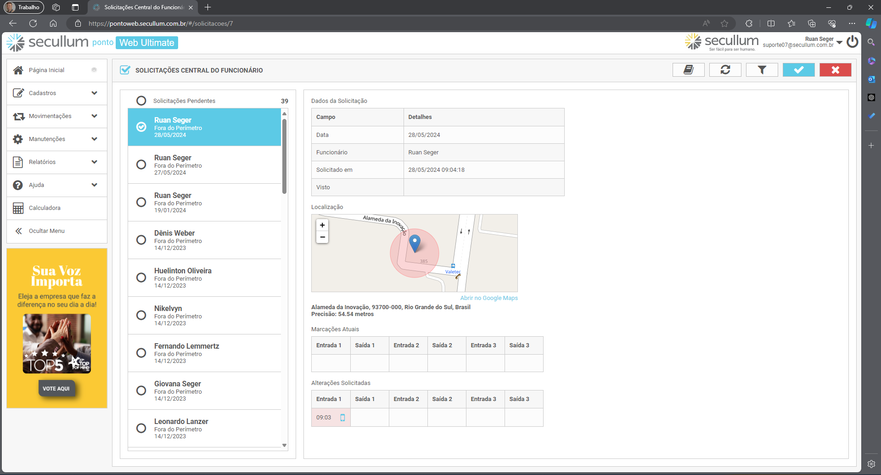Zoom out on the location map
The image size is (881, 475).
tap(322, 237)
